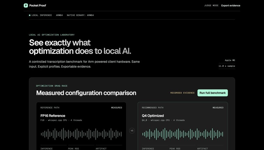Click the Reference Path label

pyautogui.click(x=50, y=108)
